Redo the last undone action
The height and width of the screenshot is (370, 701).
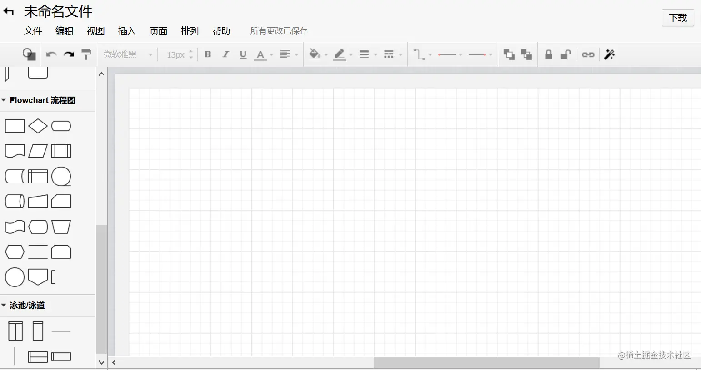[x=69, y=54]
